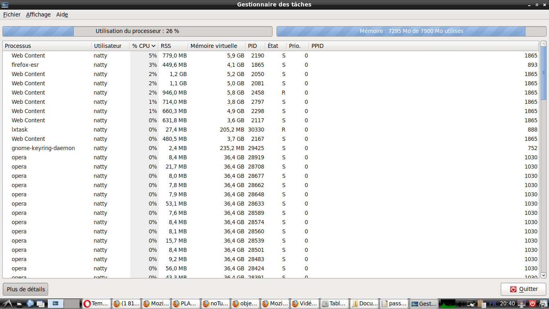Image resolution: width=549 pixels, height=309 pixels.
Task: Click the task manager window menu icon in the title bar
Action: (x=5, y=4)
